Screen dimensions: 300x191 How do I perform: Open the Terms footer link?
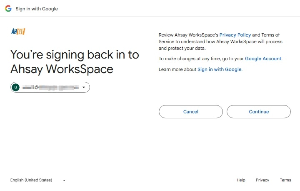[x=285, y=180]
